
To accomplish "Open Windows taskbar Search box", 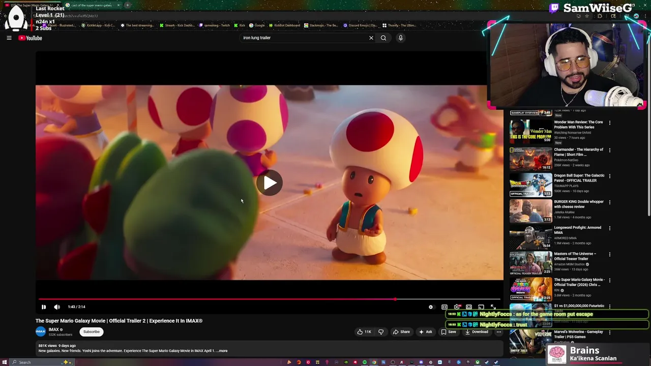I will (43, 362).
